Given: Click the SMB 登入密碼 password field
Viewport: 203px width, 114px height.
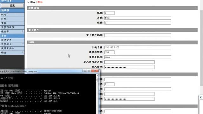Looking at the screenshot, I should click(129, 67).
